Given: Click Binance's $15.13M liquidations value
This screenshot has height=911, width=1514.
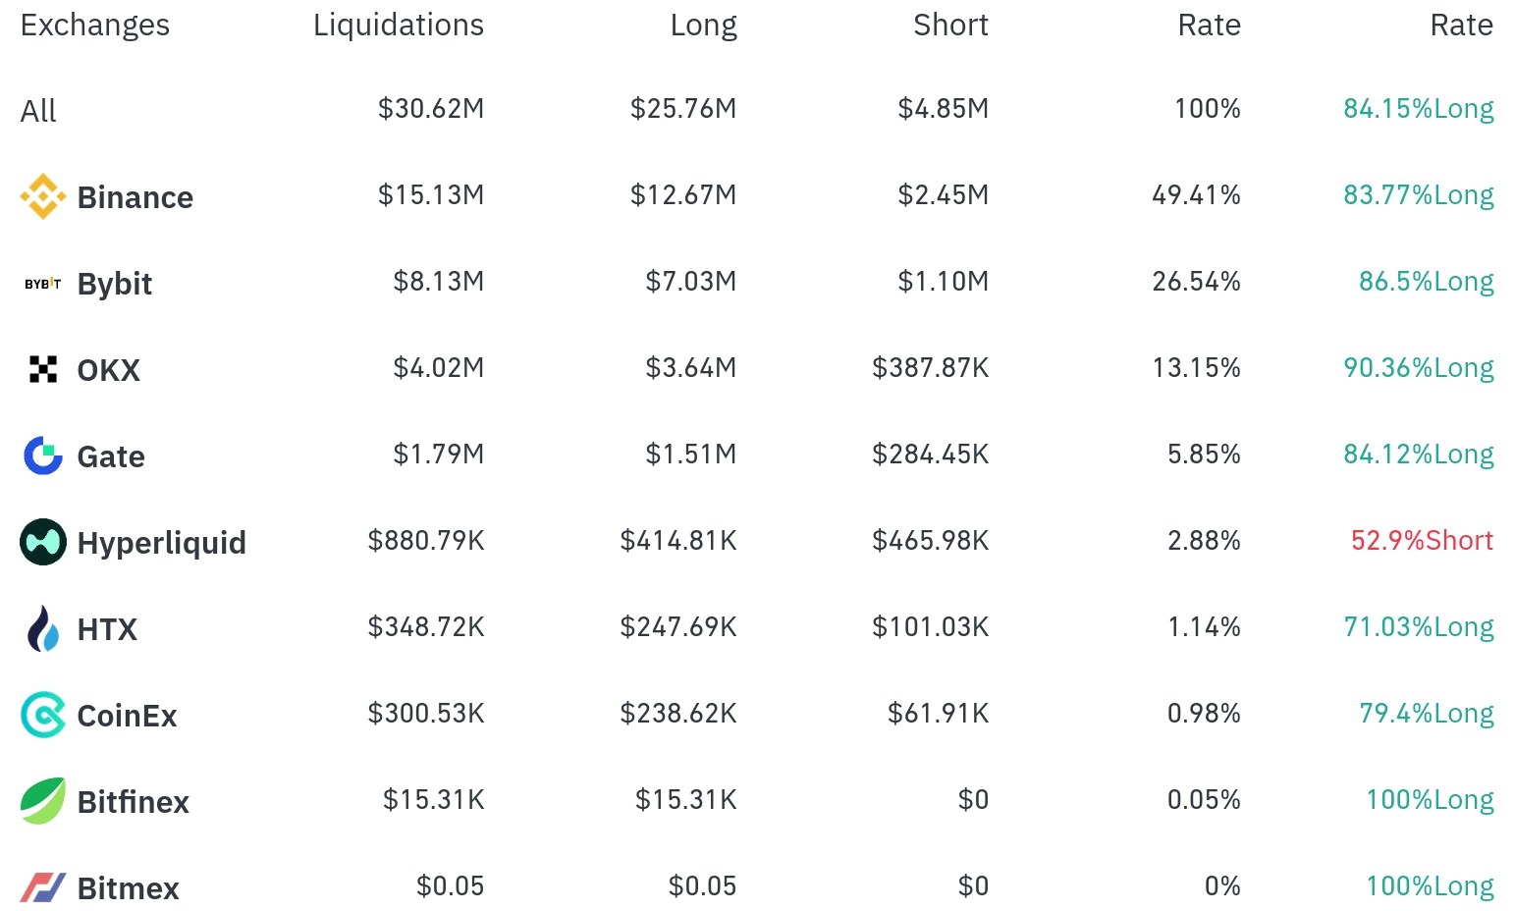Looking at the screenshot, I should pos(431,194).
